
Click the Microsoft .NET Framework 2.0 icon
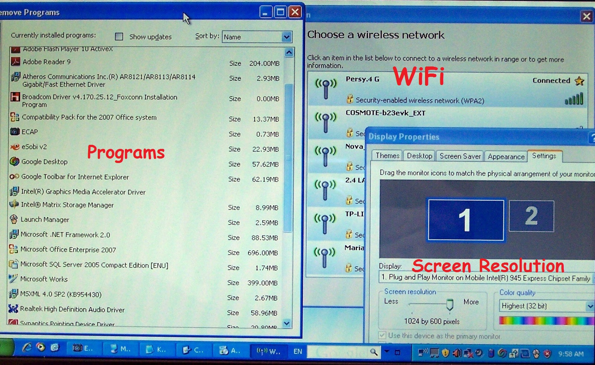13,234
